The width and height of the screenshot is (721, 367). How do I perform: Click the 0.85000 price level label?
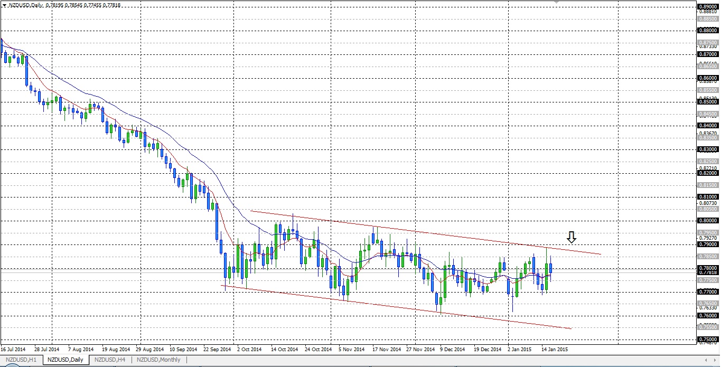(708, 101)
